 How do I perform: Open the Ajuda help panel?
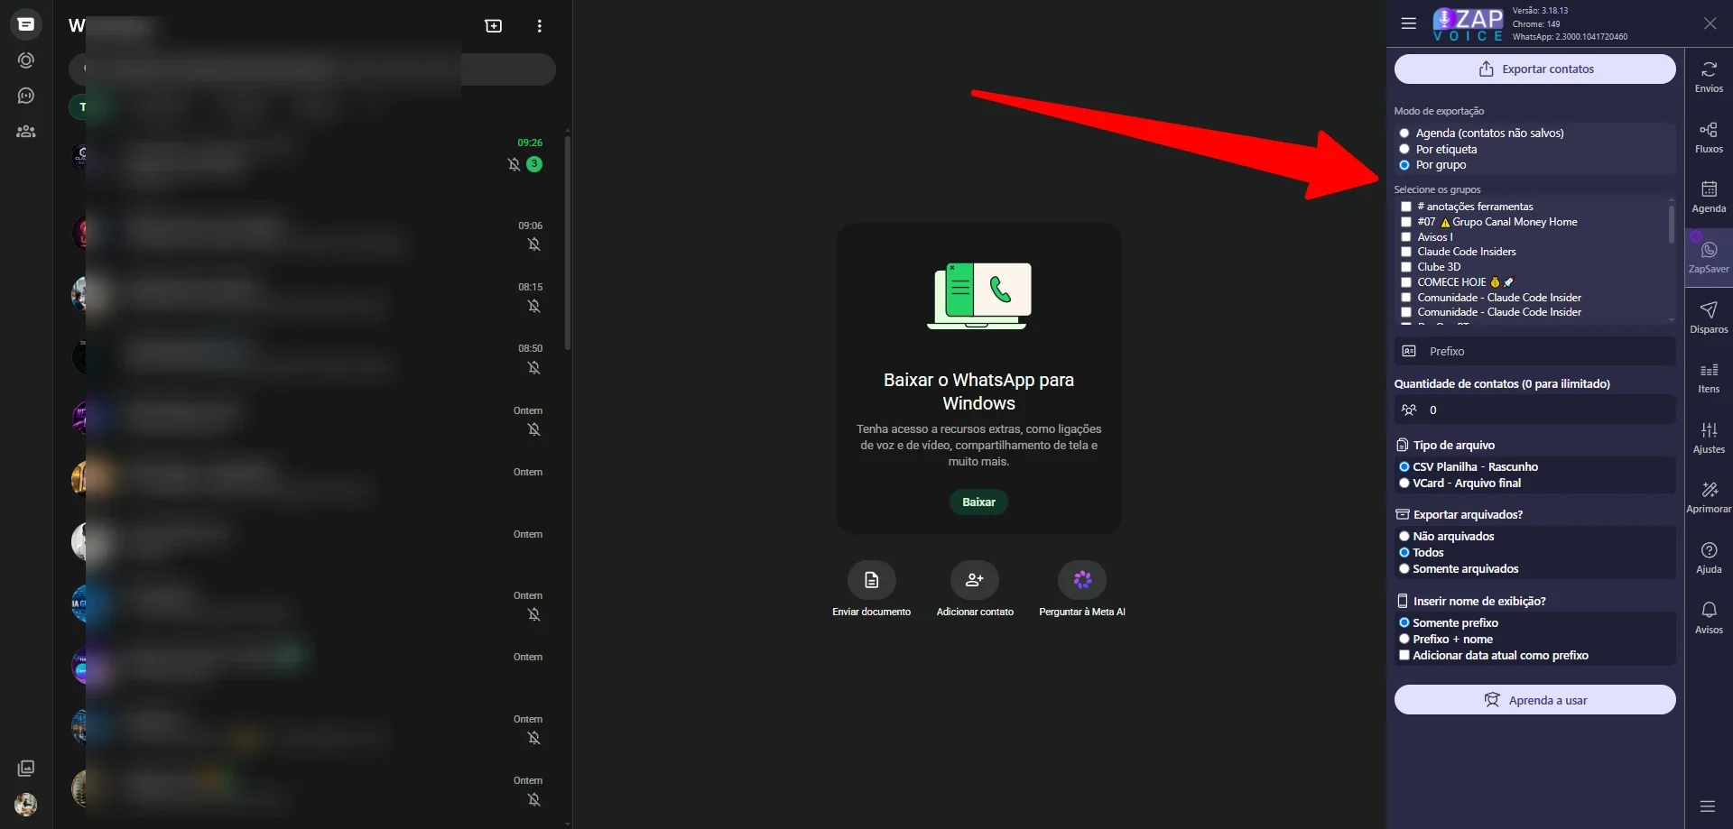1709,557
